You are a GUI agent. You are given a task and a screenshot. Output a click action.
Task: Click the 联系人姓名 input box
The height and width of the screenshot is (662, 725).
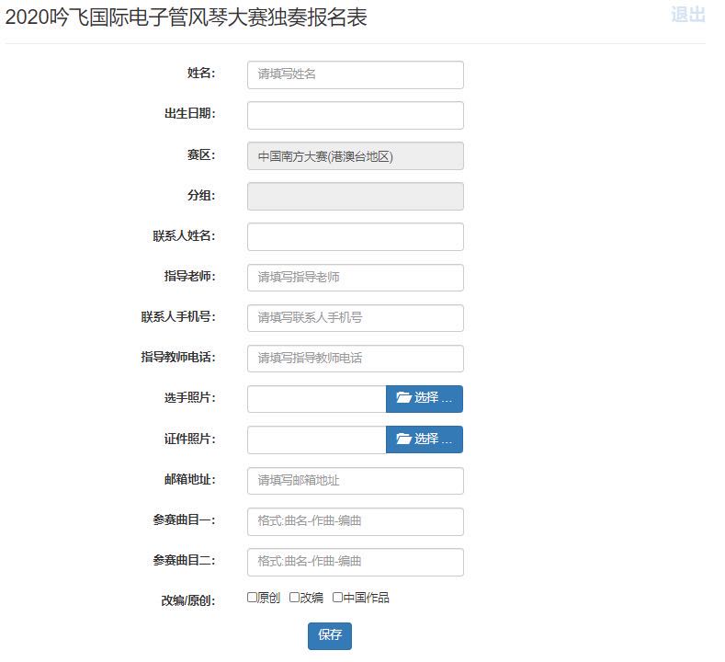[x=355, y=237]
